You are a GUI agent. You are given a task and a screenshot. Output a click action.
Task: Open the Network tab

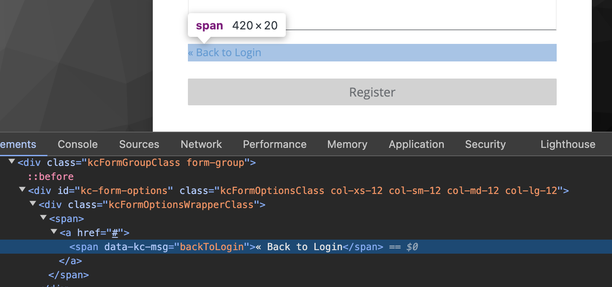point(202,144)
